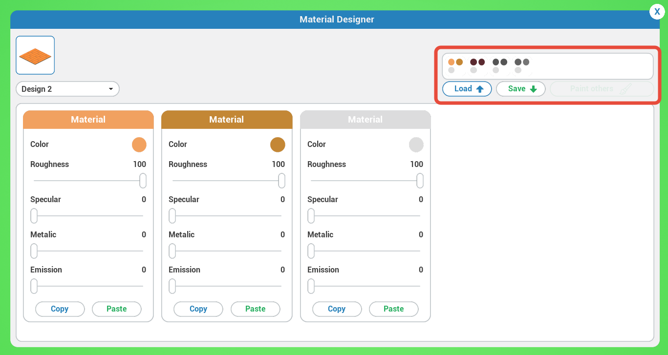Select the fourth saved palette with lighter gray dots
Image resolution: width=668 pixels, height=355 pixels.
pyautogui.click(x=521, y=66)
